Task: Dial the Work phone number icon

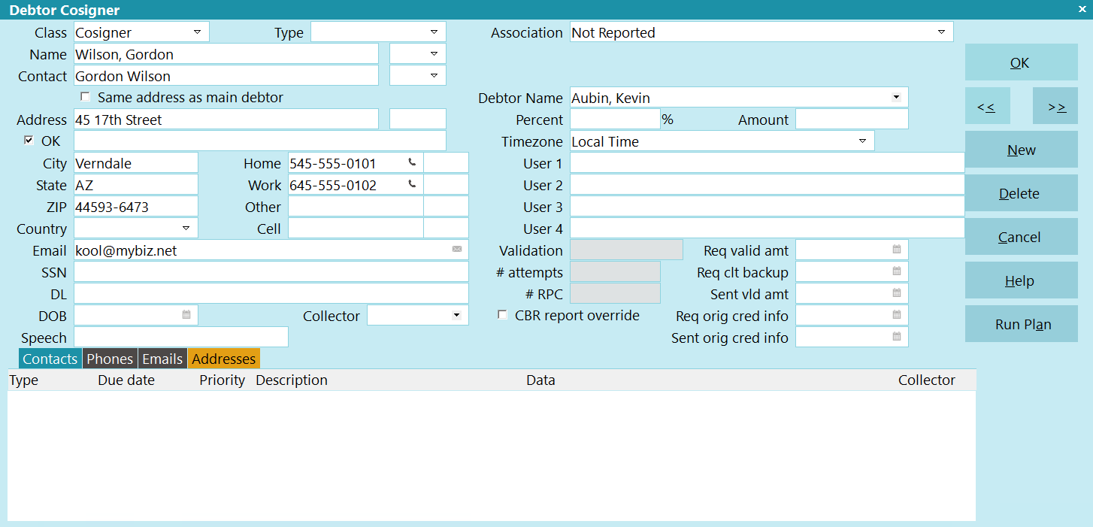Action: tap(412, 184)
